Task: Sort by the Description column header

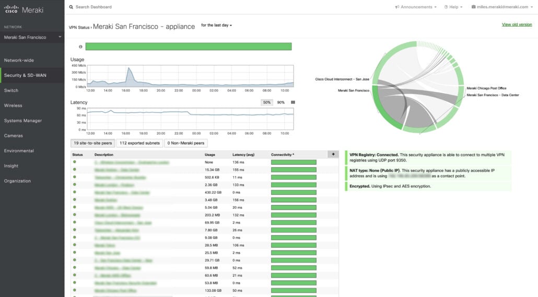Action: click(x=104, y=155)
